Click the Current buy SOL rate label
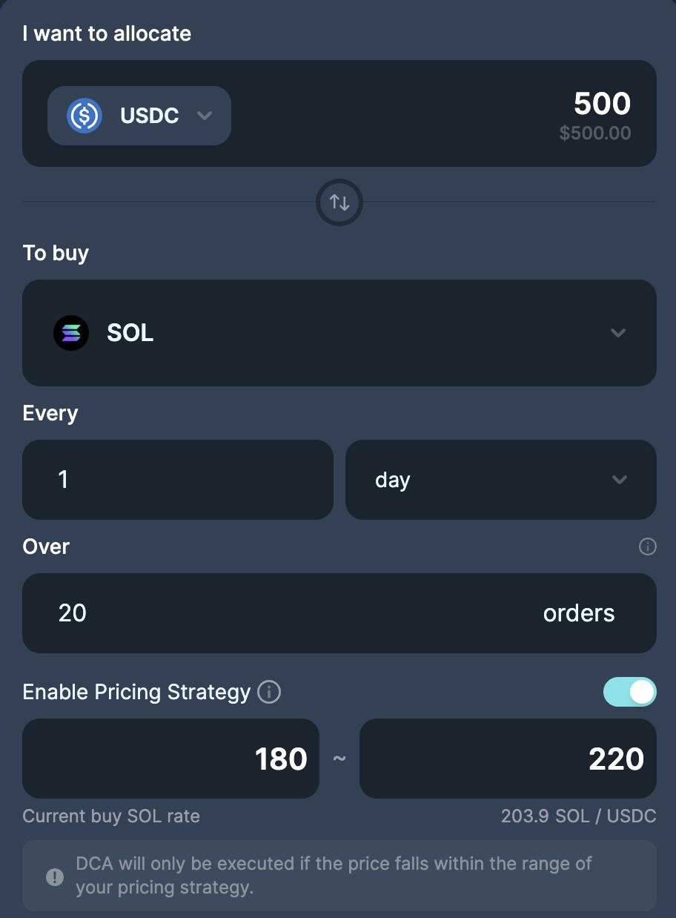The height and width of the screenshot is (918, 676). tap(111, 816)
